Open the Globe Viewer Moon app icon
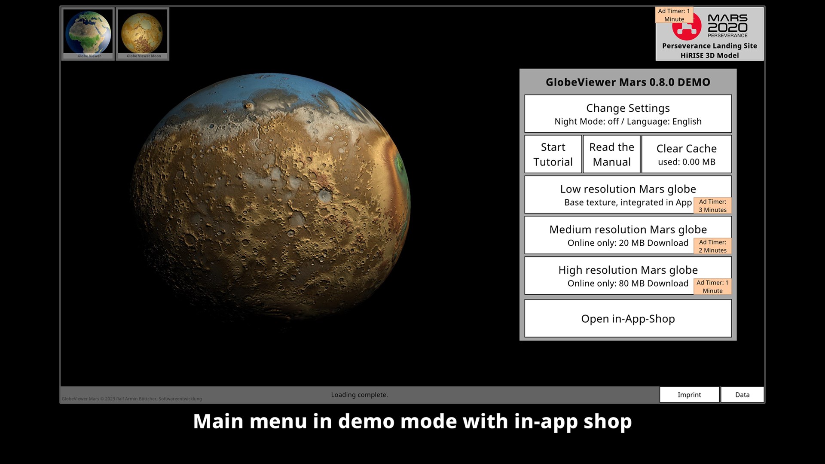 coord(142,34)
